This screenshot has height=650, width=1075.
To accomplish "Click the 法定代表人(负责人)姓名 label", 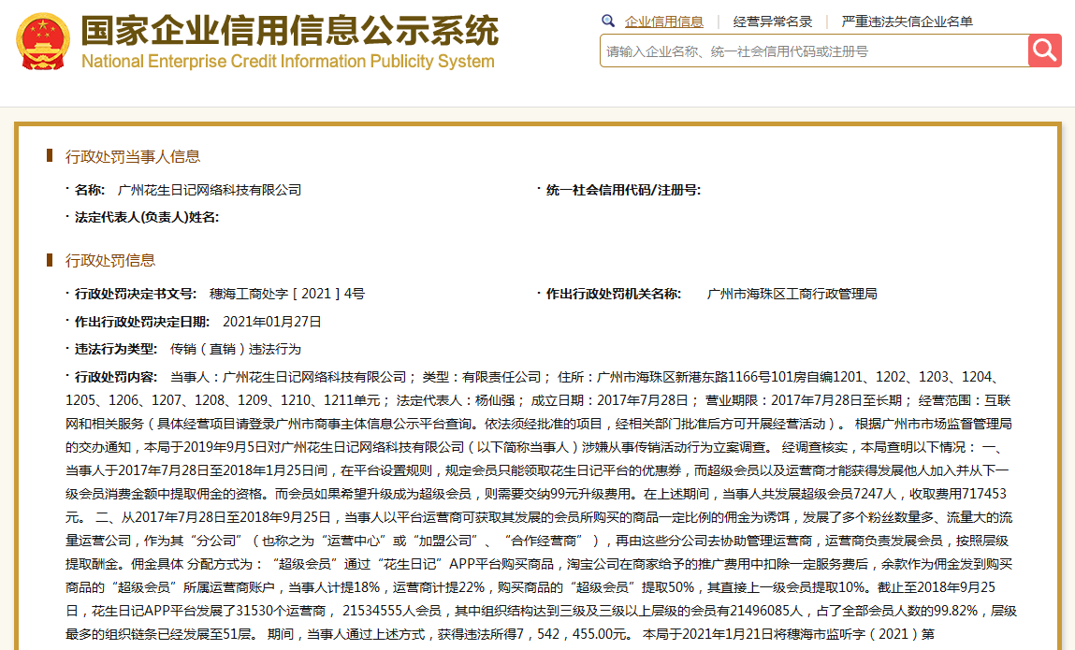I will (x=147, y=217).
